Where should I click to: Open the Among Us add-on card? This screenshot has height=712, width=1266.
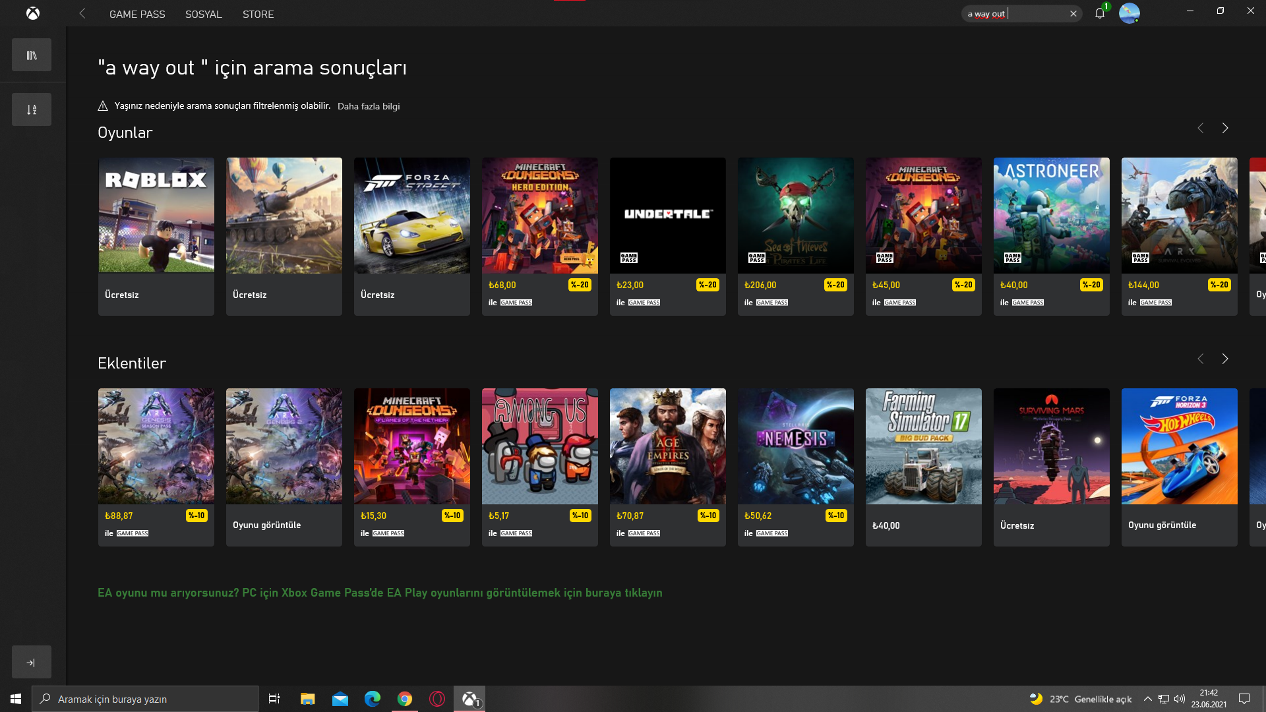pyautogui.click(x=540, y=467)
